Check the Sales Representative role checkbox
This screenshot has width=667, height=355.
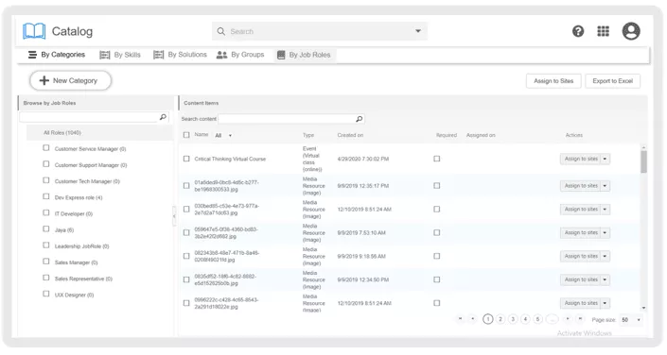(46, 278)
